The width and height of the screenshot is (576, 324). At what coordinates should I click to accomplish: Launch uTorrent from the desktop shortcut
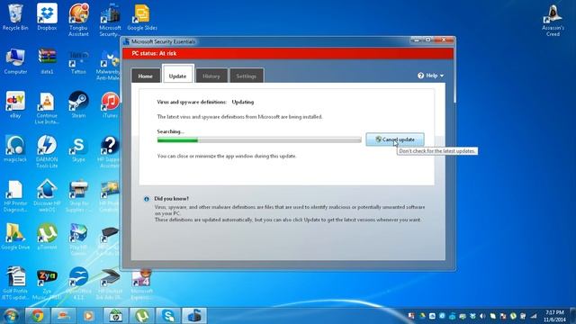(47, 237)
